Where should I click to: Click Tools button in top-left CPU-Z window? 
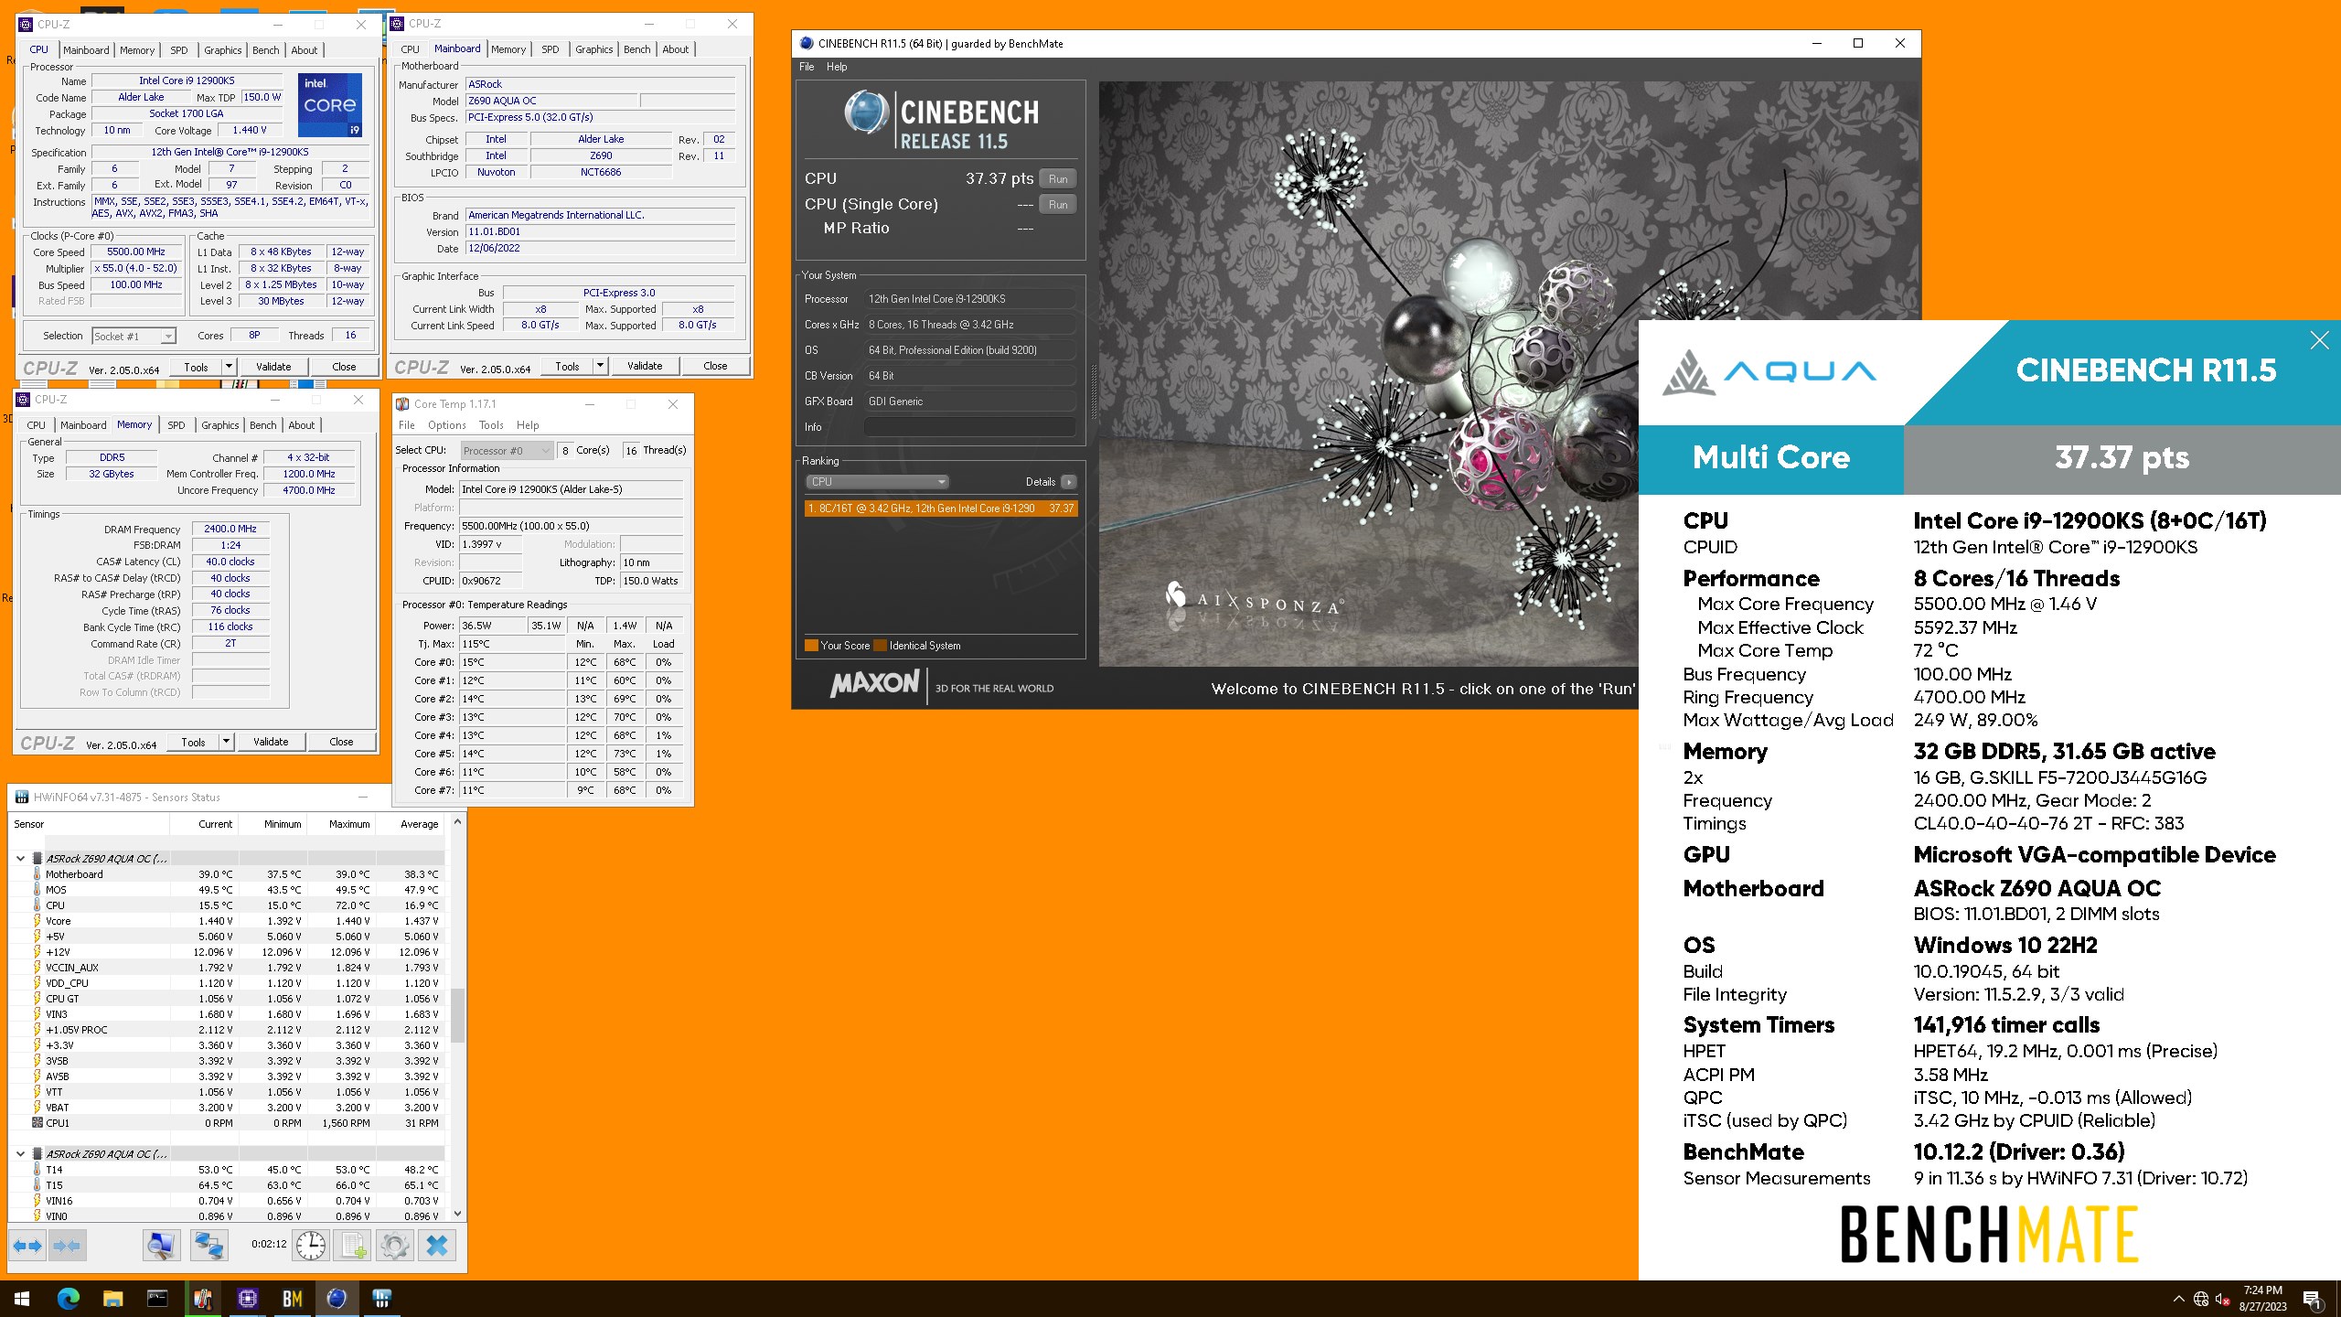[x=197, y=367]
